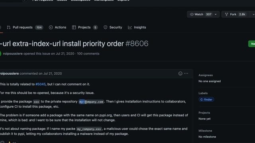
Task: Click the eye icon in Watch
Action: coord(192,14)
